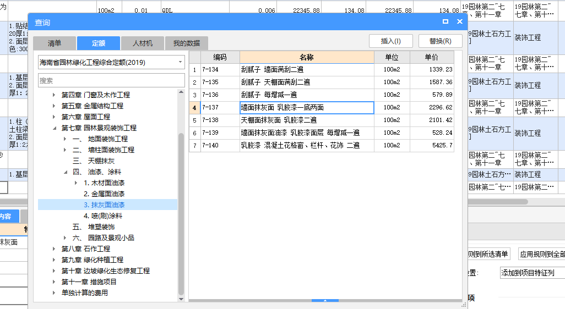This screenshot has width=565, height=309.
Task: Select 第八章 石作工程 tree item
Action: [86, 249]
